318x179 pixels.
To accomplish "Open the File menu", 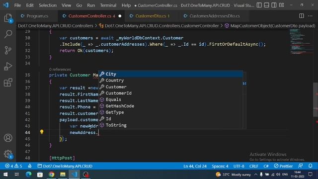I will click(x=17, y=5).
